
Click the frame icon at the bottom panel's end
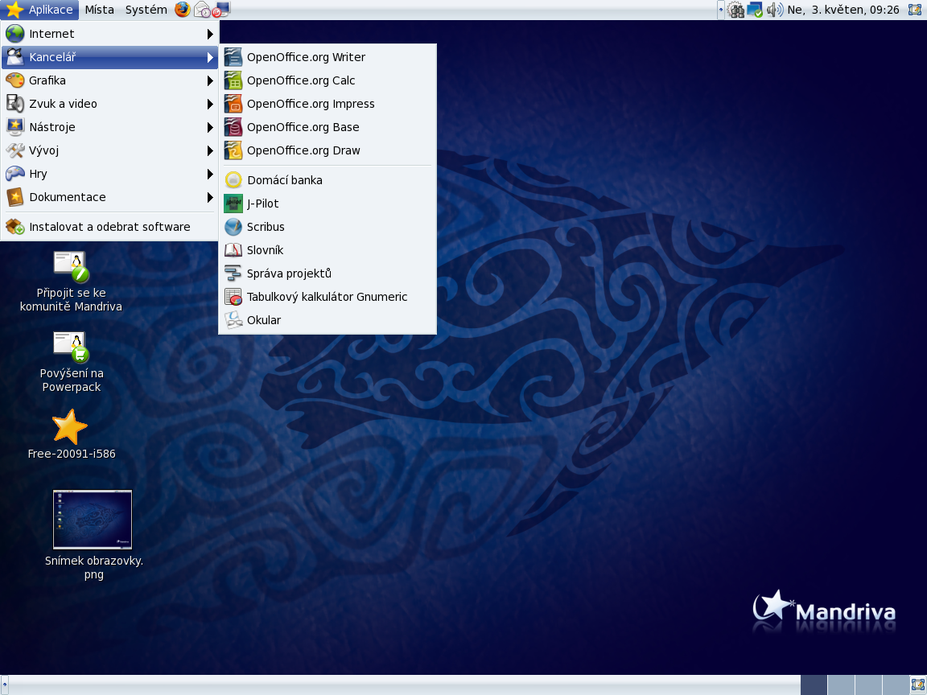(917, 685)
